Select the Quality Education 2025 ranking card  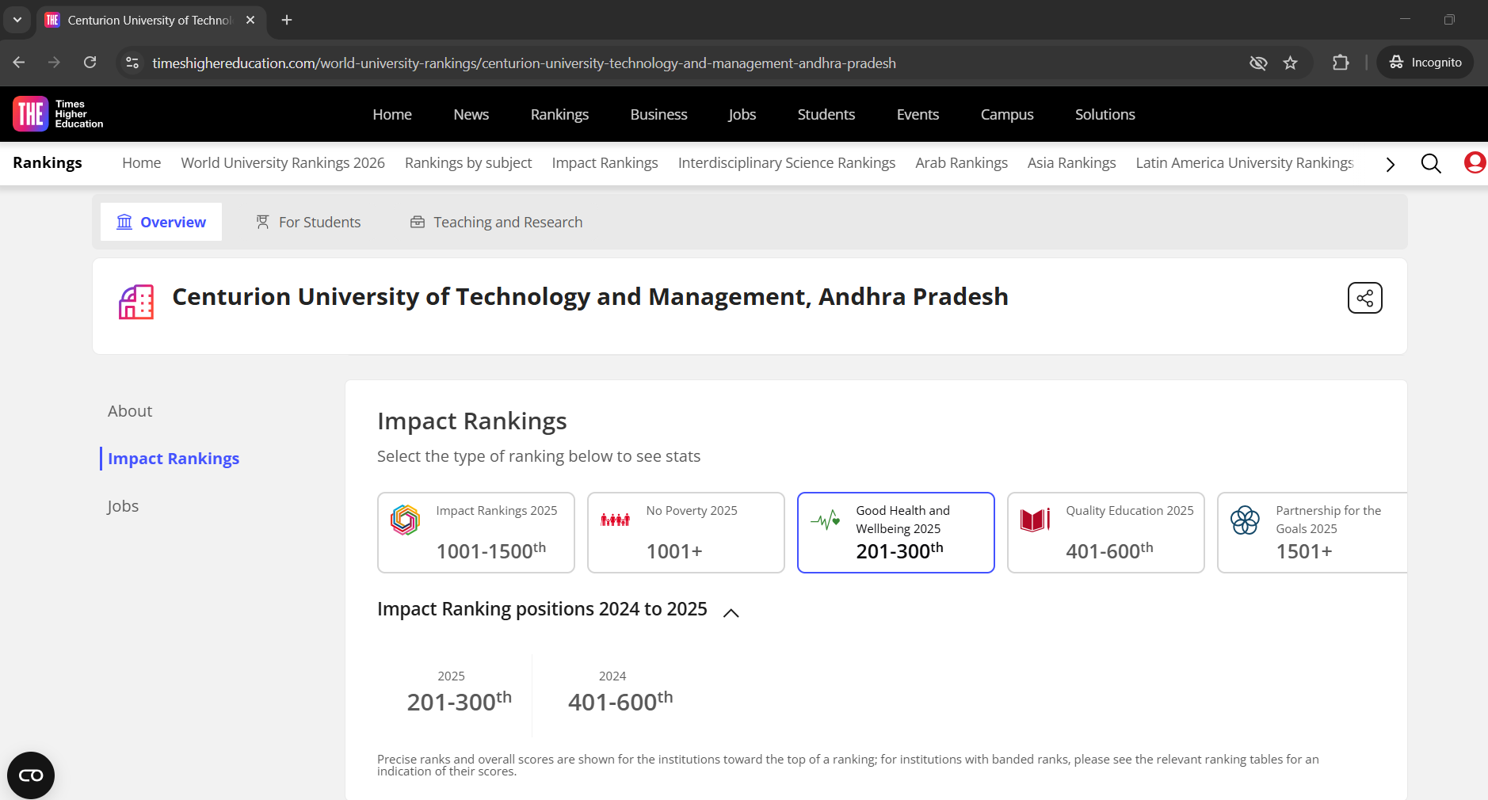tap(1105, 532)
